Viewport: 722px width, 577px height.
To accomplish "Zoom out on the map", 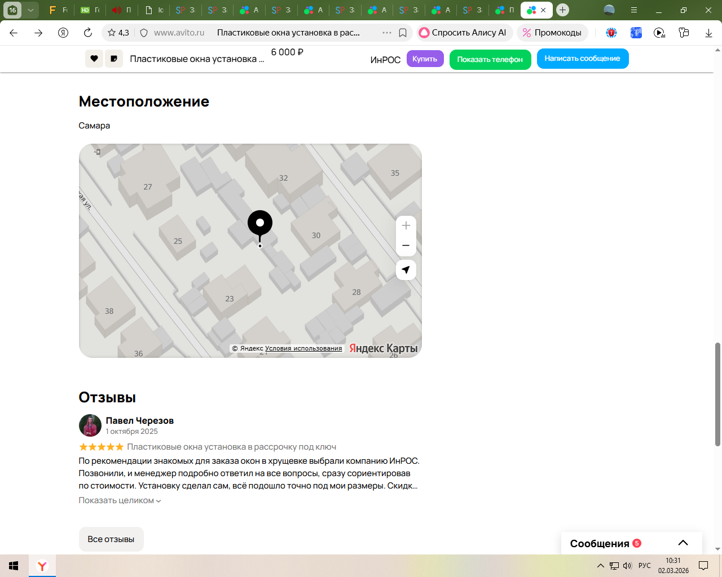I will (406, 246).
